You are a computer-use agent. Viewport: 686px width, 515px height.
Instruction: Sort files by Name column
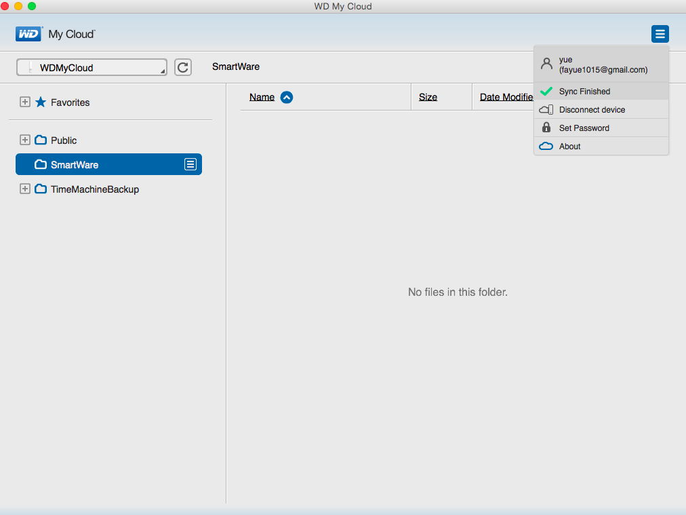(x=262, y=97)
